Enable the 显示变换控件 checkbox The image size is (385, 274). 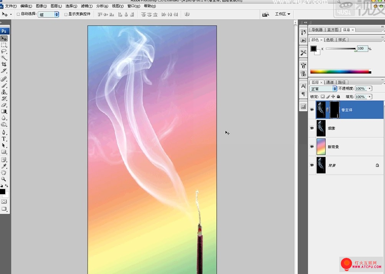pyautogui.click(x=66, y=15)
